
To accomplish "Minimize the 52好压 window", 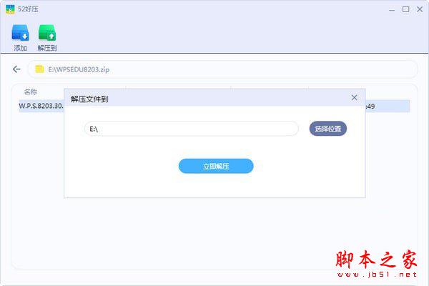I will pyautogui.click(x=392, y=10).
